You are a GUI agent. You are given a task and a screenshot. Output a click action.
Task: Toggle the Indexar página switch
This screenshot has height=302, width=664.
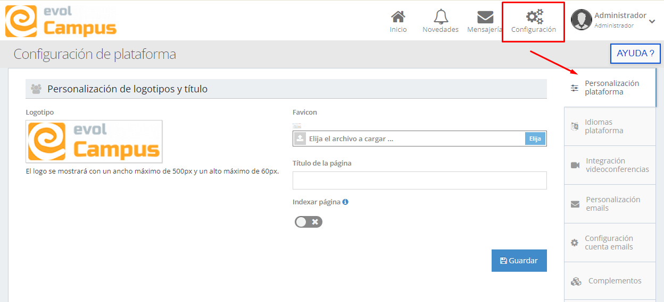coord(309,222)
